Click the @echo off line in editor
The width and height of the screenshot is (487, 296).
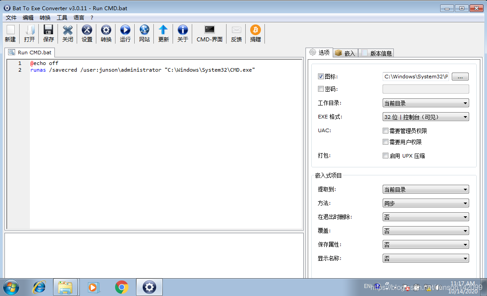[x=44, y=63]
